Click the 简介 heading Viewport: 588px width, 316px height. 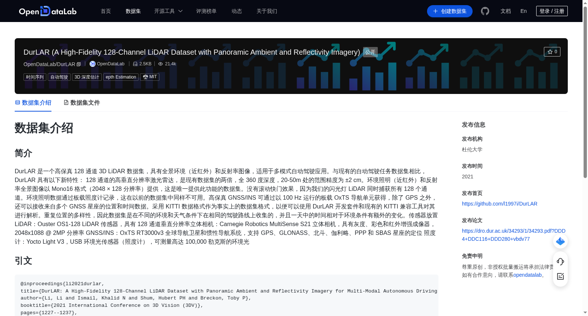click(24, 153)
